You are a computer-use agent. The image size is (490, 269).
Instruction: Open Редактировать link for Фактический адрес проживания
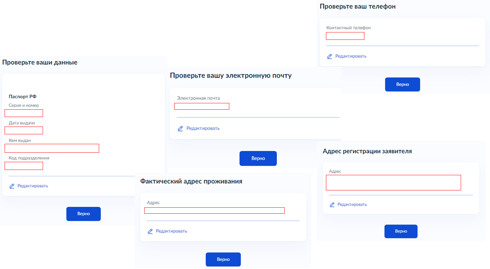tap(171, 231)
